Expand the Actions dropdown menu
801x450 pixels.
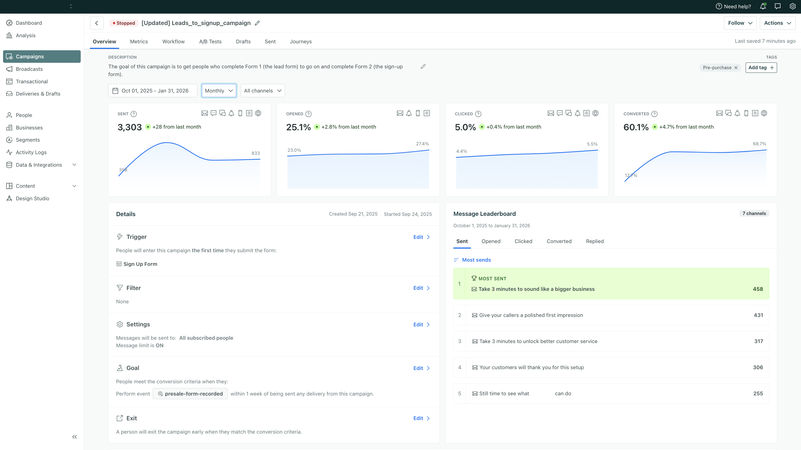pyautogui.click(x=777, y=23)
